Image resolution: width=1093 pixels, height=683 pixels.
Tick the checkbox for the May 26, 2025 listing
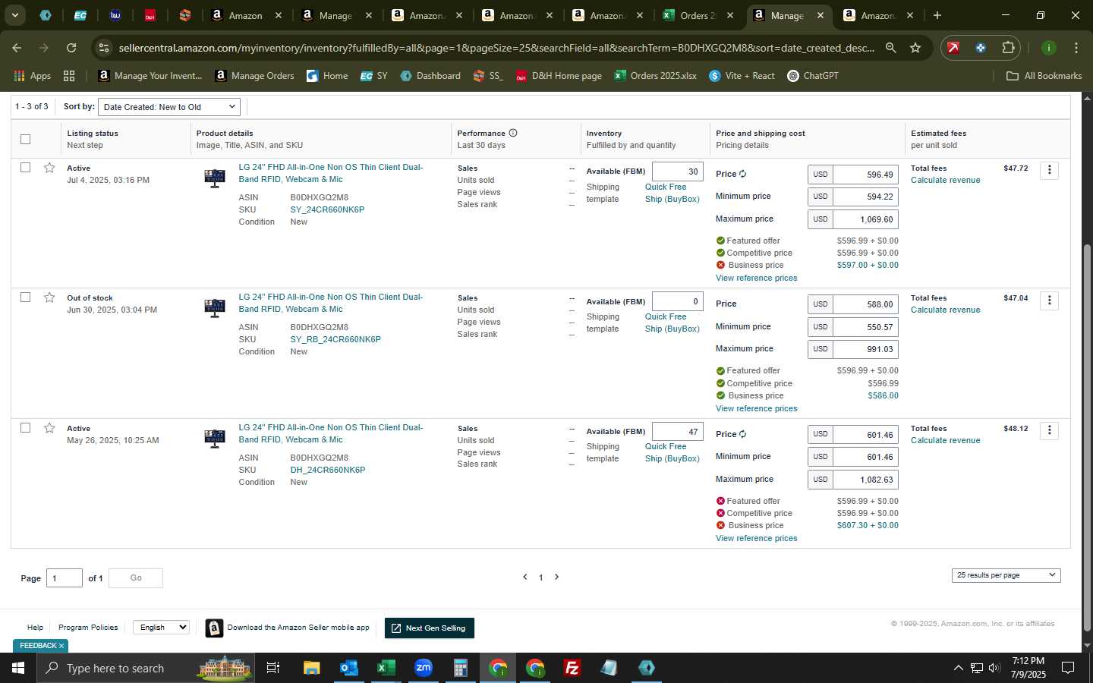(x=25, y=428)
